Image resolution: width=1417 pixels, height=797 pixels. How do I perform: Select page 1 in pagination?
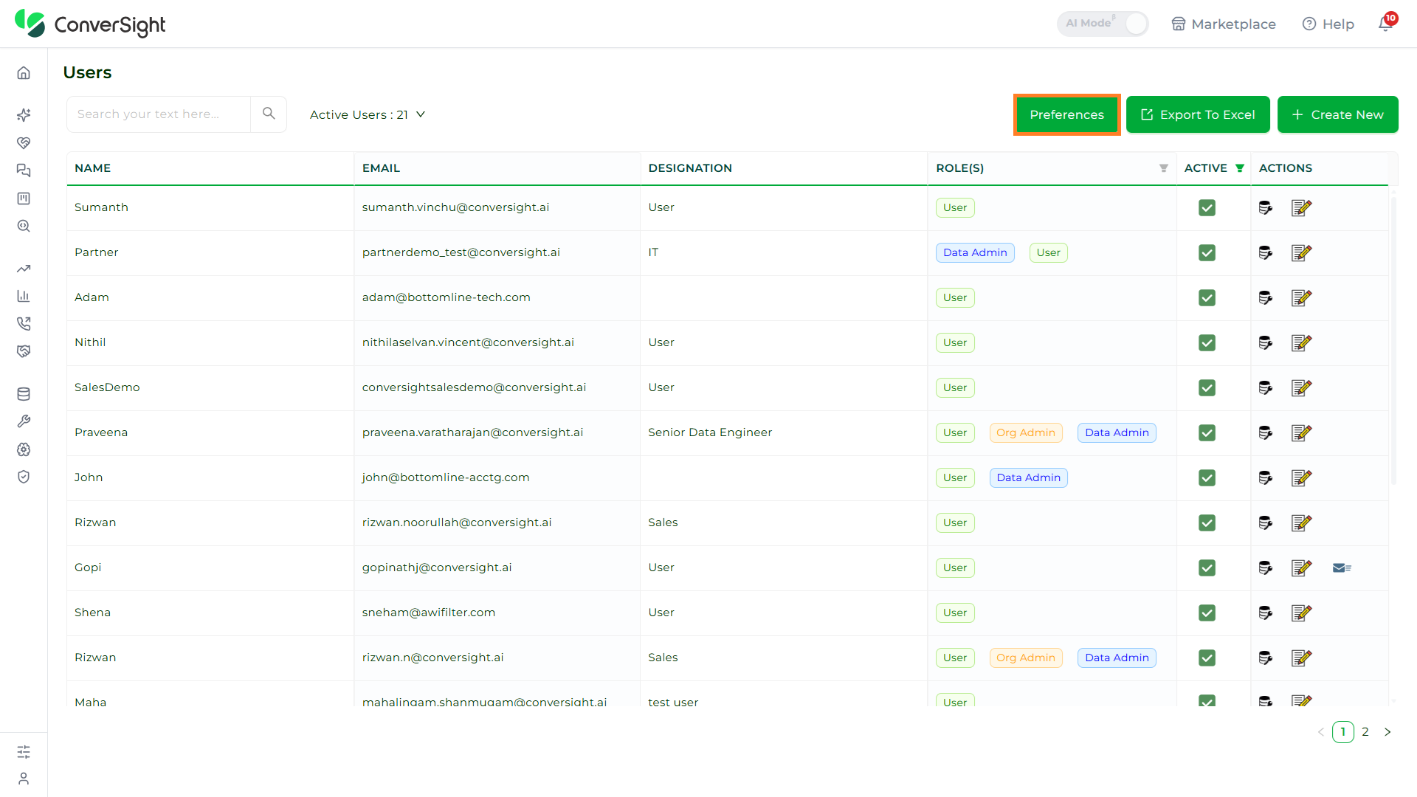click(x=1342, y=732)
